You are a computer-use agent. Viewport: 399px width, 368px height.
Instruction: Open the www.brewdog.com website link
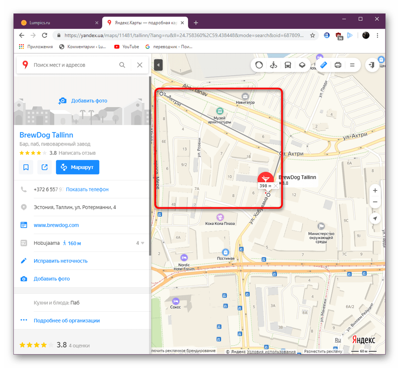(56, 225)
